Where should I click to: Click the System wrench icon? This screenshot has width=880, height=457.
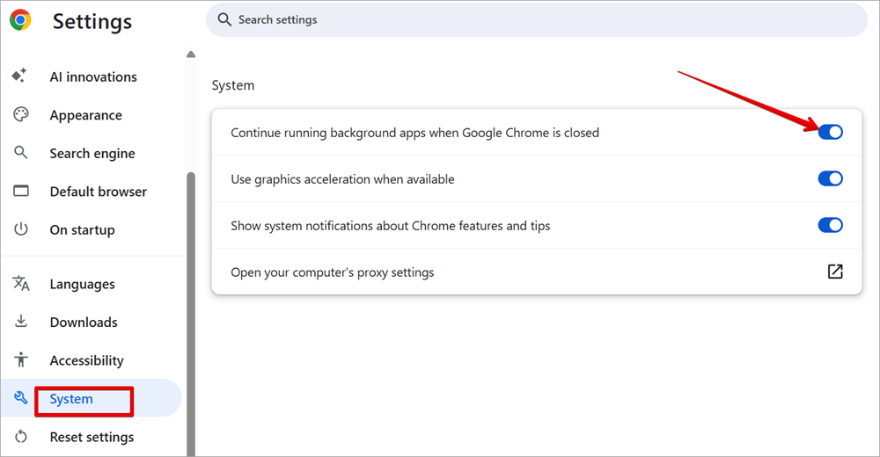click(x=21, y=399)
